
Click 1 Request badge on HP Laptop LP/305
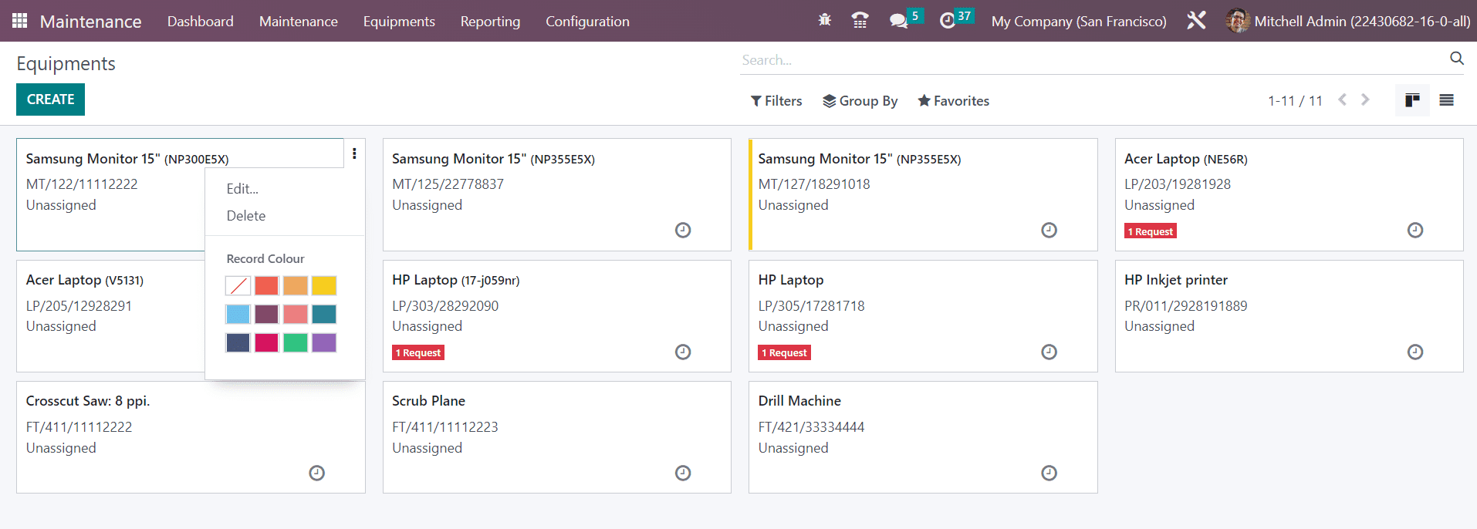point(784,352)
